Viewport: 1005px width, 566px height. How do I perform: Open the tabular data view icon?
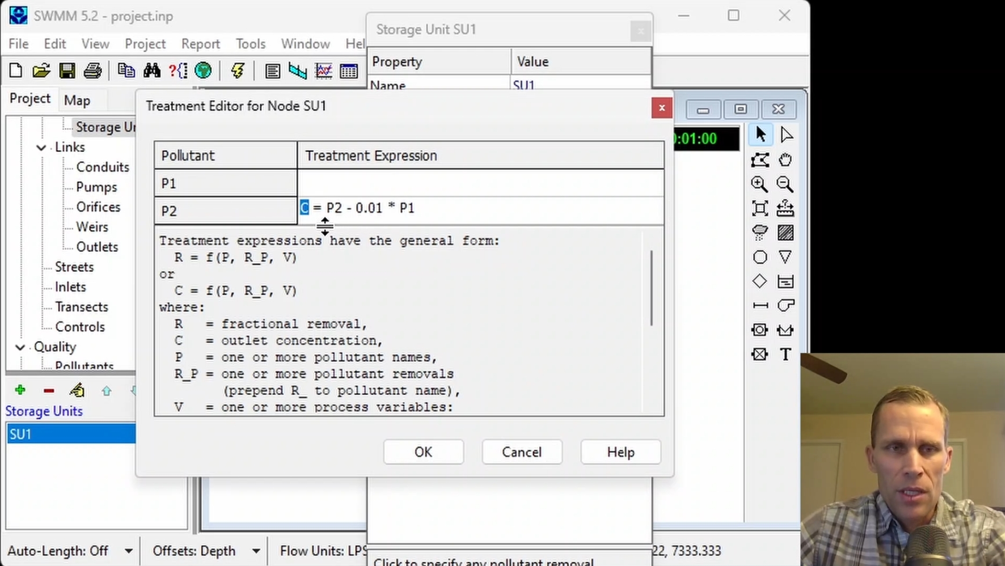(x=349, y=71)
